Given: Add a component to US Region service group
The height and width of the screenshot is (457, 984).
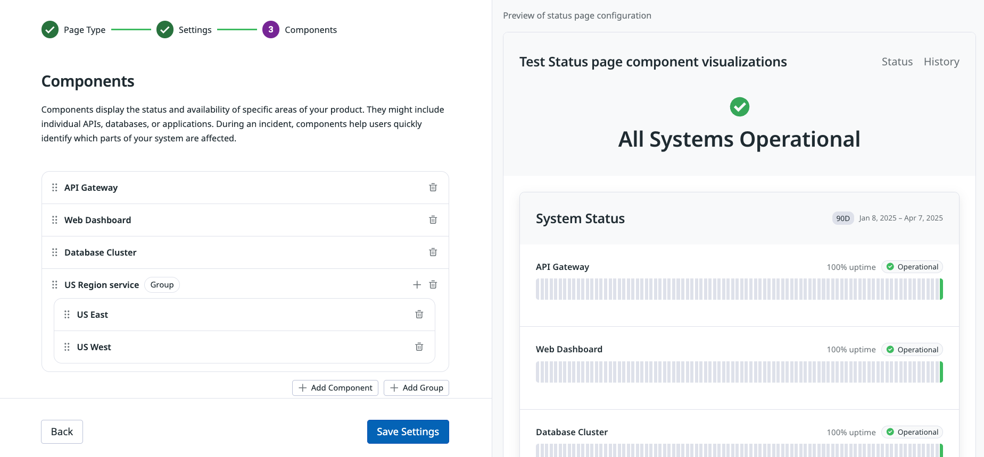Looking at the screenshot, I should 417,285.
